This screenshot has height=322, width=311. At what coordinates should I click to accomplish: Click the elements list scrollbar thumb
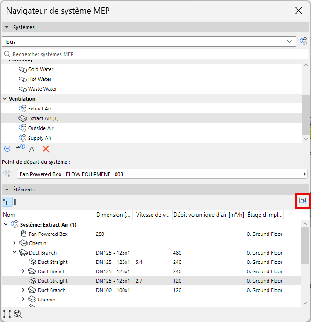click(305, 246)
